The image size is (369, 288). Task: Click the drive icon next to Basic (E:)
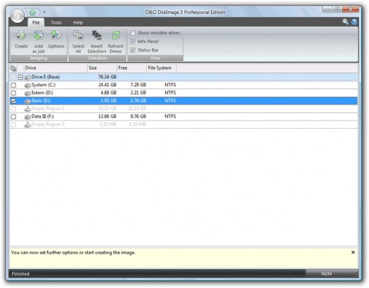(28, 101)
